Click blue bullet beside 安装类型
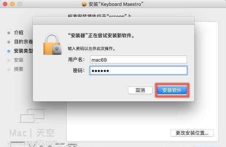Image resolution: width=226 pixels, height=147 pixels. point(9,51)
